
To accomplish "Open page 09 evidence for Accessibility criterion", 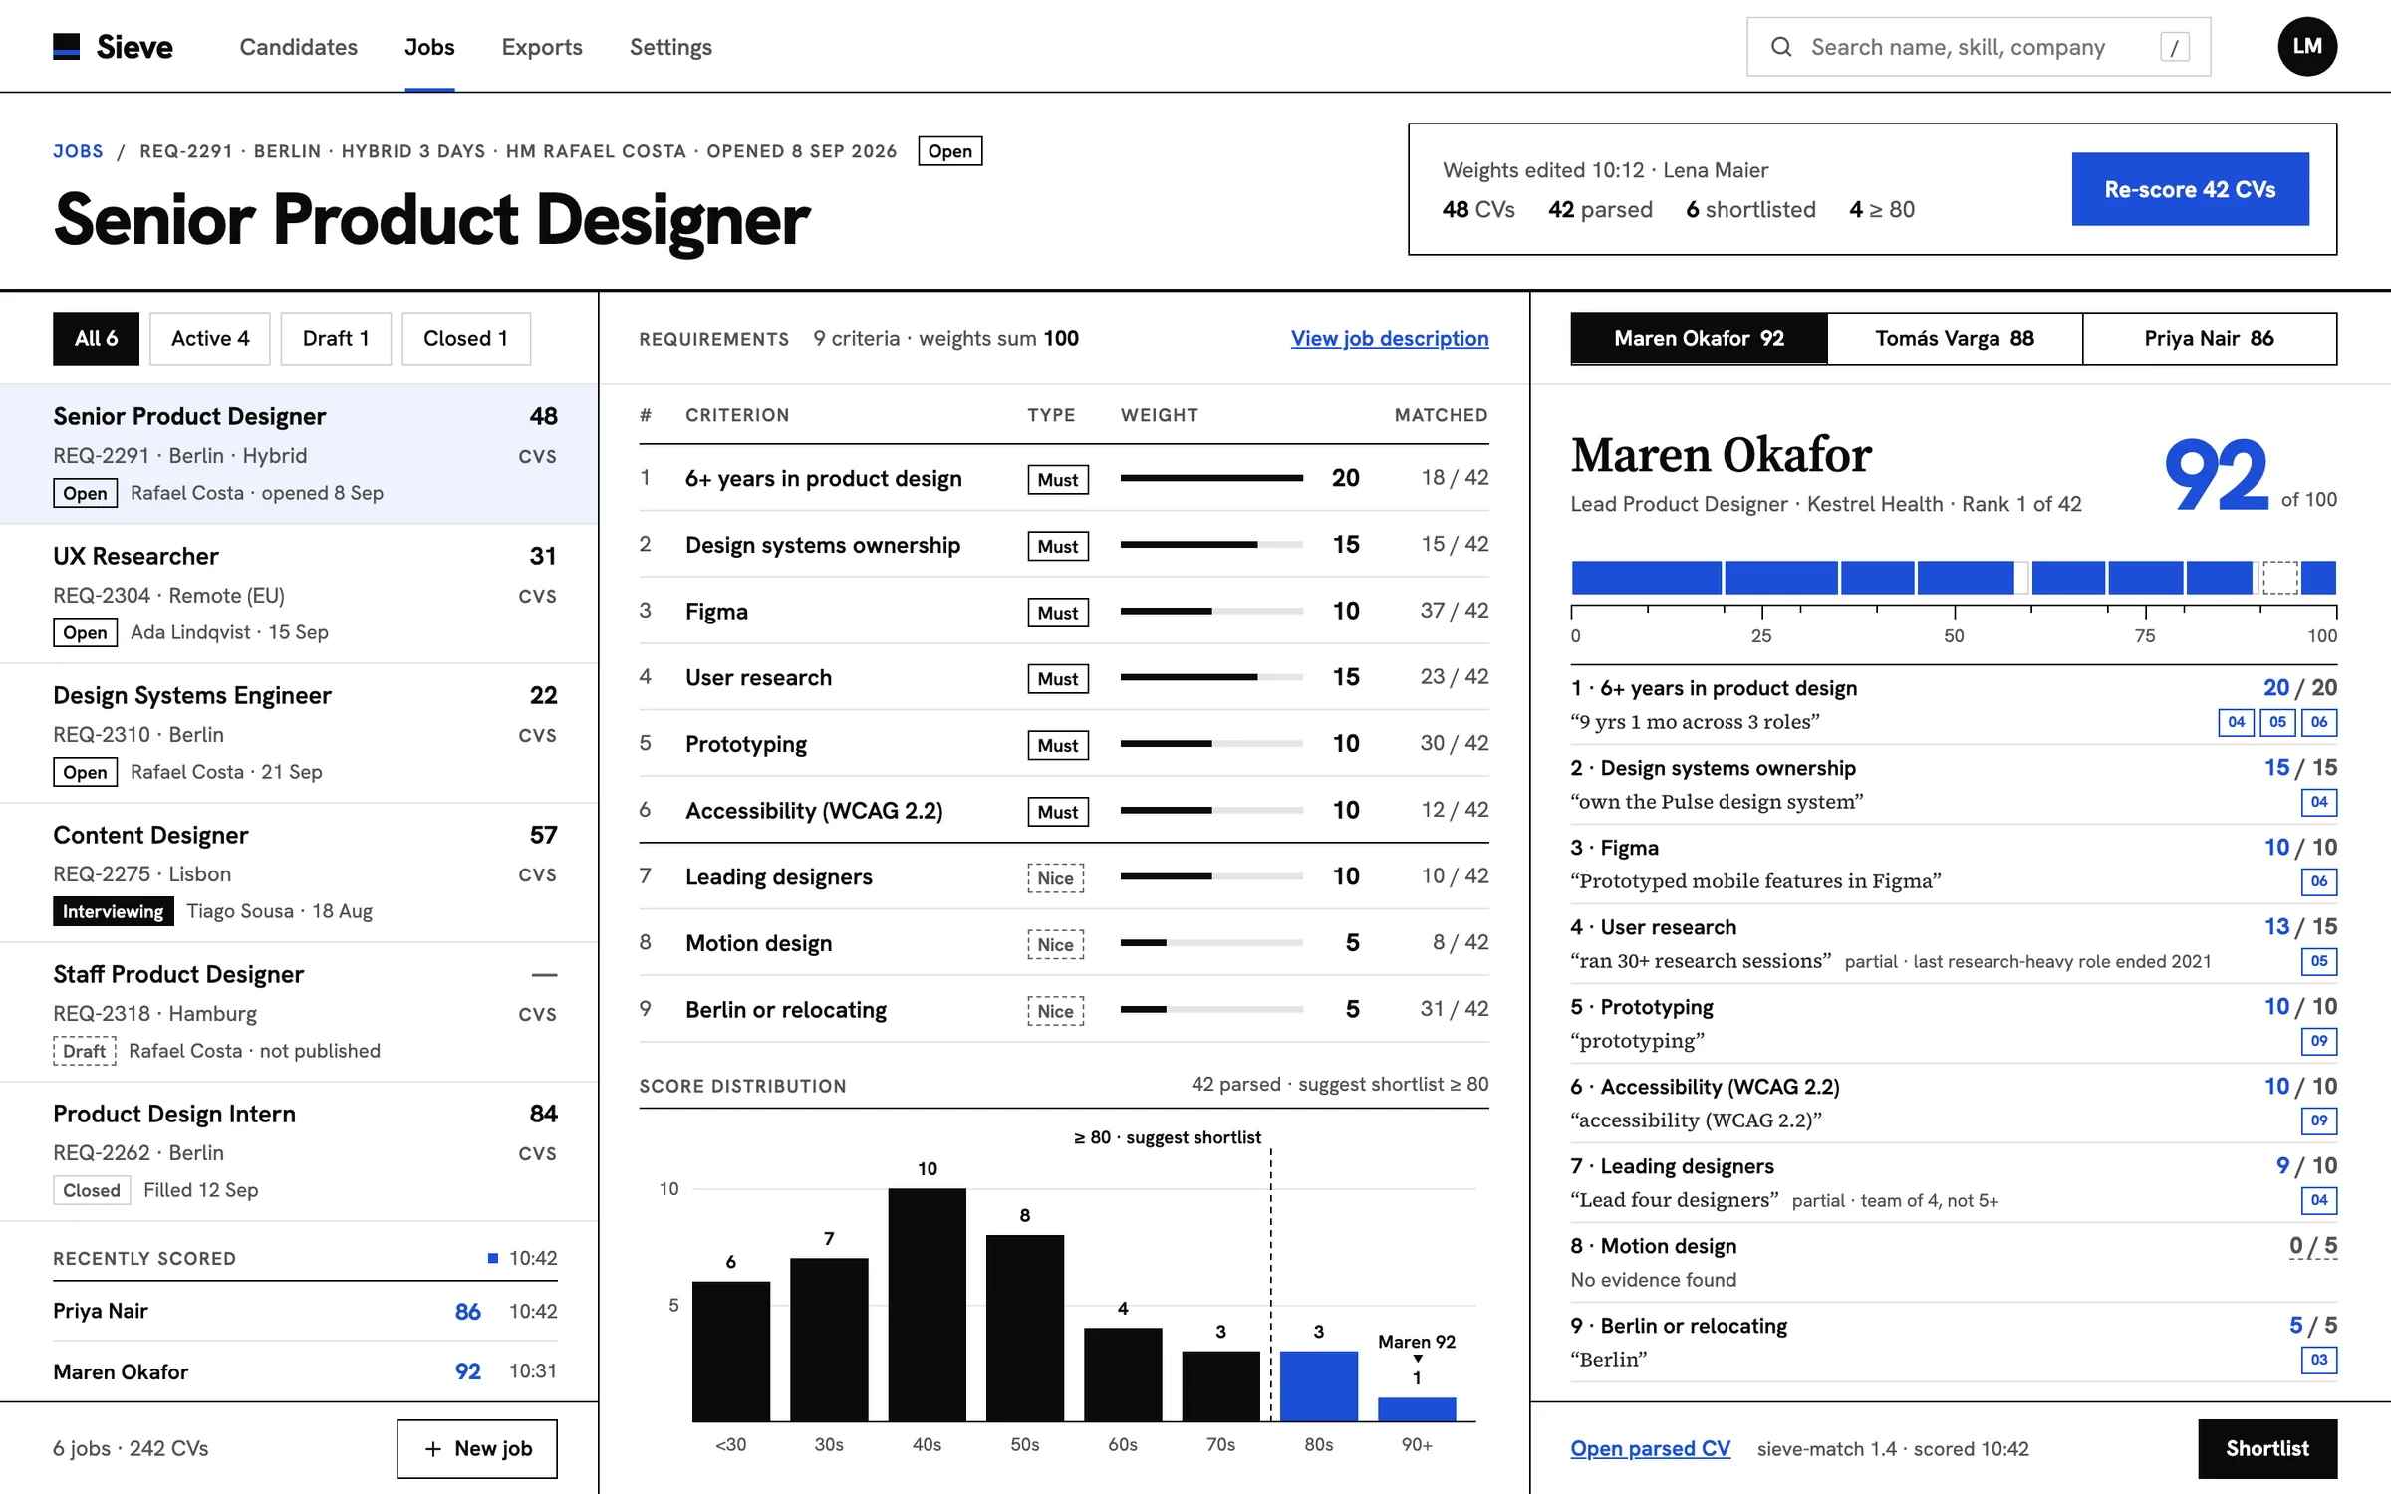I will [2319, 1120].
